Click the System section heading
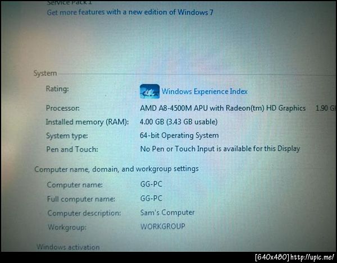Screen dimensions: 337x263 [x=45, y=73]
